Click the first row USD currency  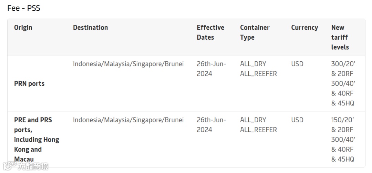click(x=297, y=64)
